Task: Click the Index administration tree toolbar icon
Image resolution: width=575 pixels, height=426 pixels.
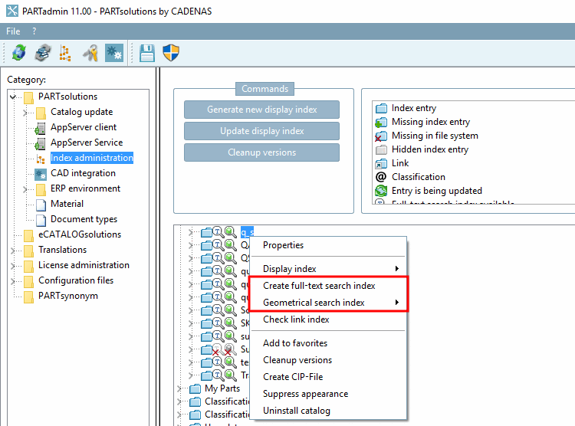Action: pyautogui.click(x=65, y=53)
